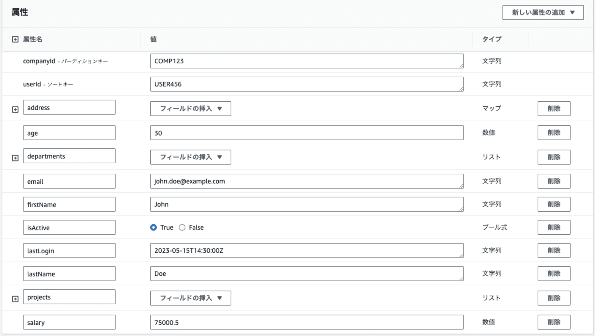Click the plus icon next to 属性名 header
Viewport: 595px width, 336px height.
click(14, 39)
